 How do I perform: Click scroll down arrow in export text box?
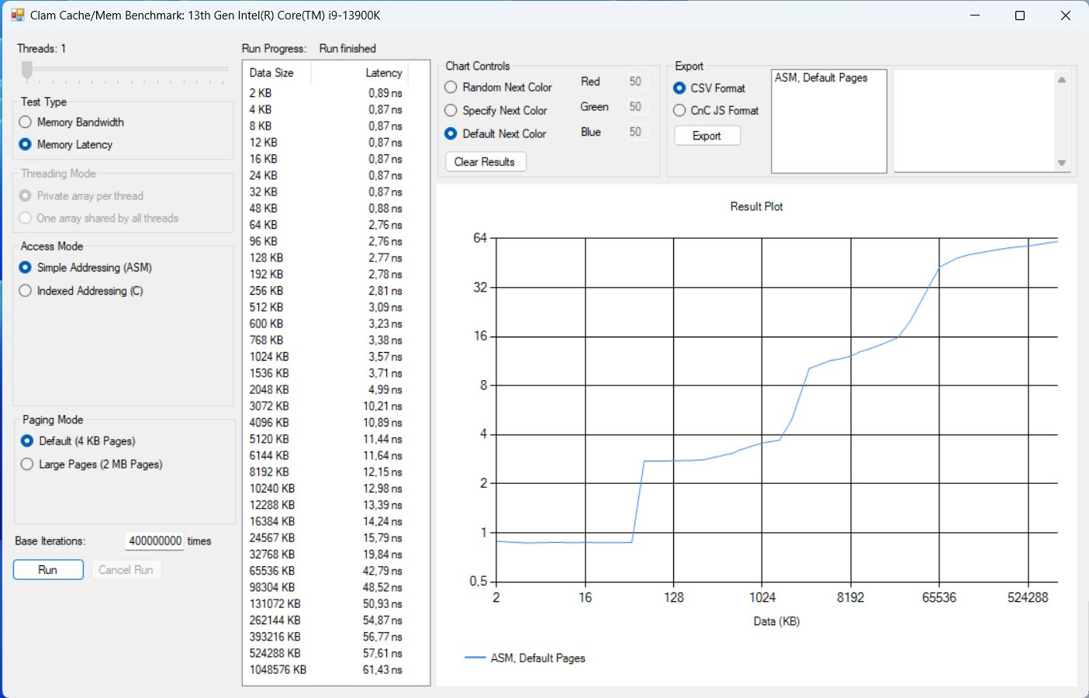pos(1062,163)
